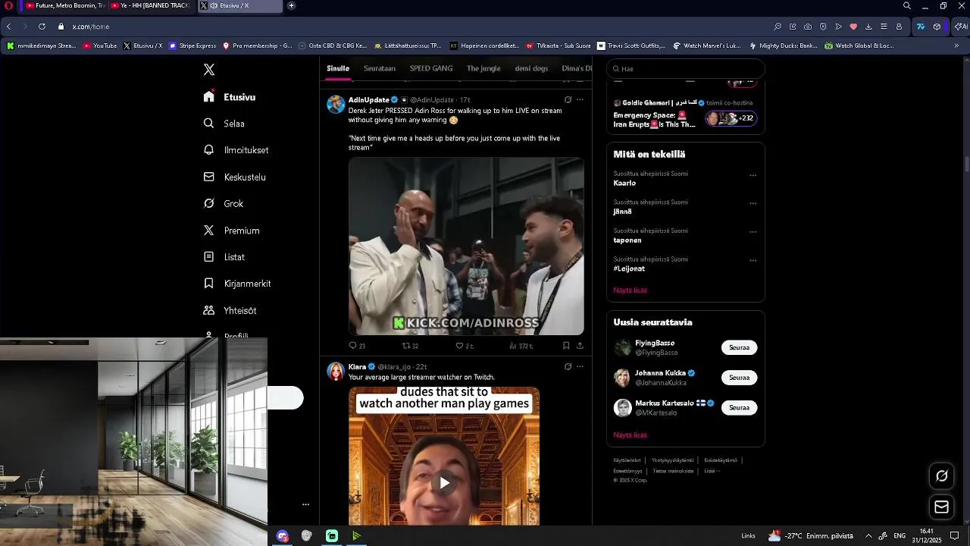Open Keskustelu messages in the sidebar
The height and width of the screenshot is (546, 970).
click(x=235, y=177)
